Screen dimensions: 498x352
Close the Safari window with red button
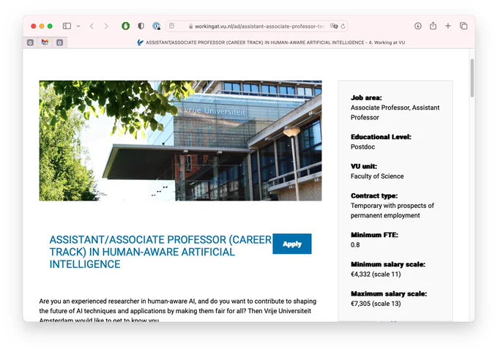(34, 26)
